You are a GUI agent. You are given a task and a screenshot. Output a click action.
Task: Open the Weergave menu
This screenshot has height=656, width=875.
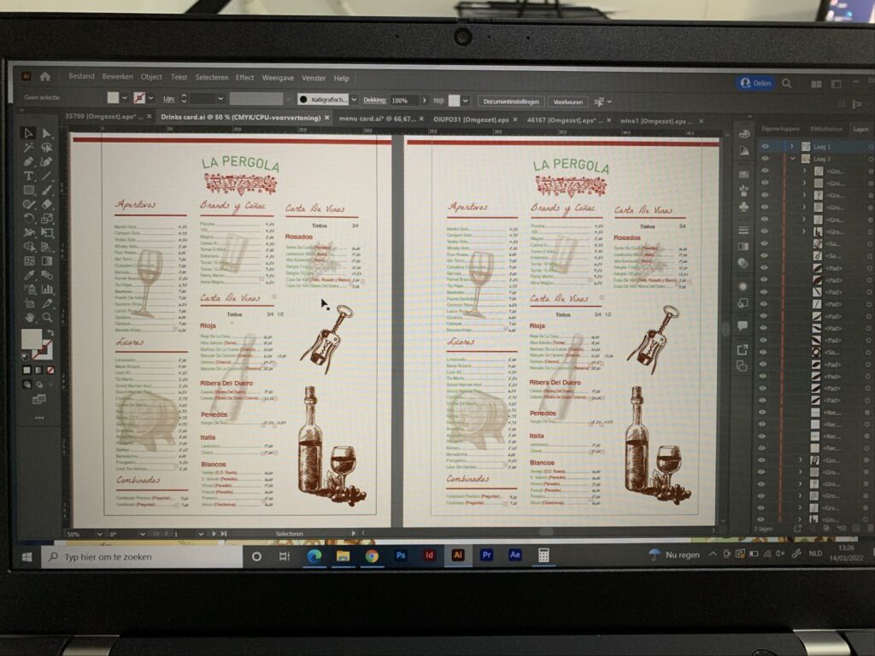[x=278, y=78]
